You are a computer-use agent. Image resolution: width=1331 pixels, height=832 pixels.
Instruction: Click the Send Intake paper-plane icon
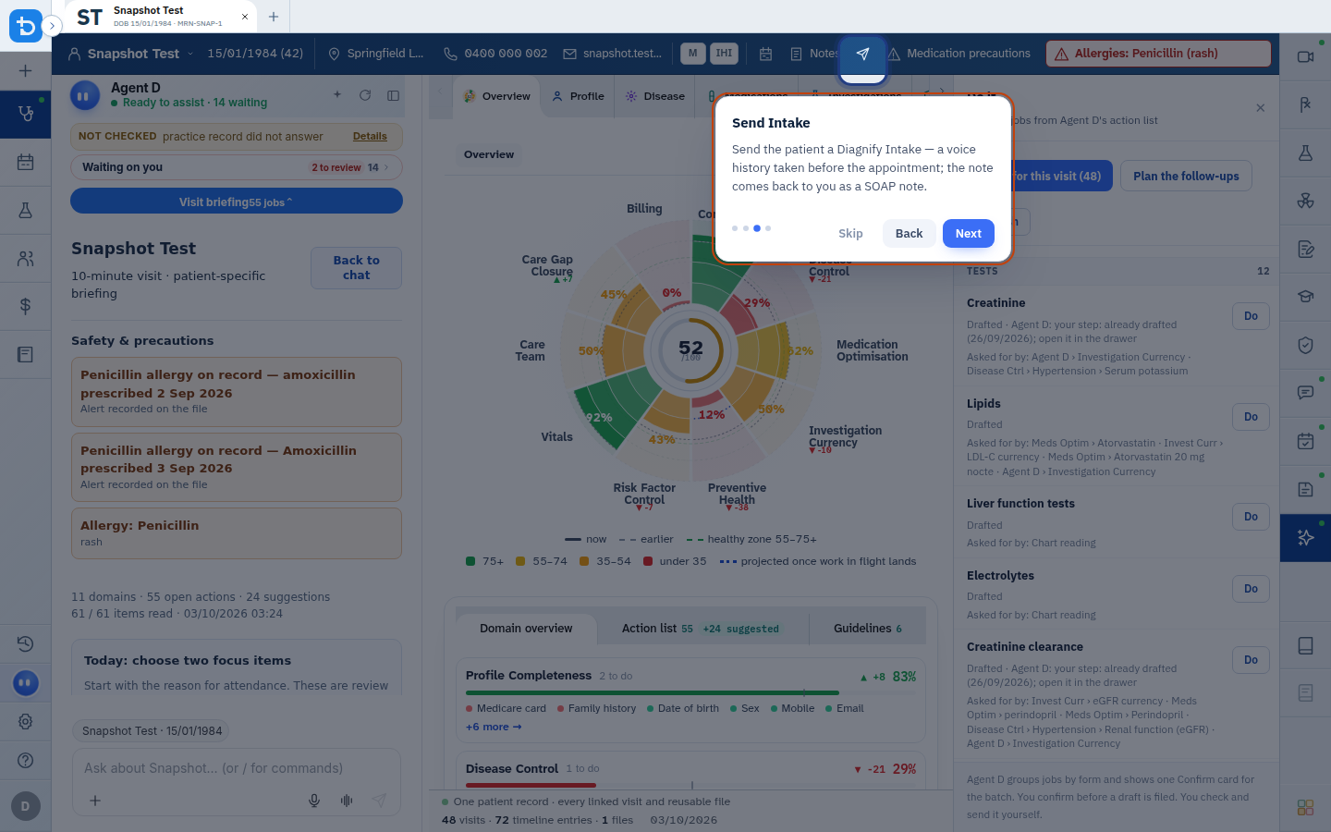pyautogui.click(x=862, y=54)
